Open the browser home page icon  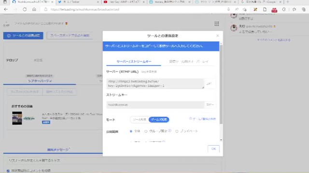point(34,9)
